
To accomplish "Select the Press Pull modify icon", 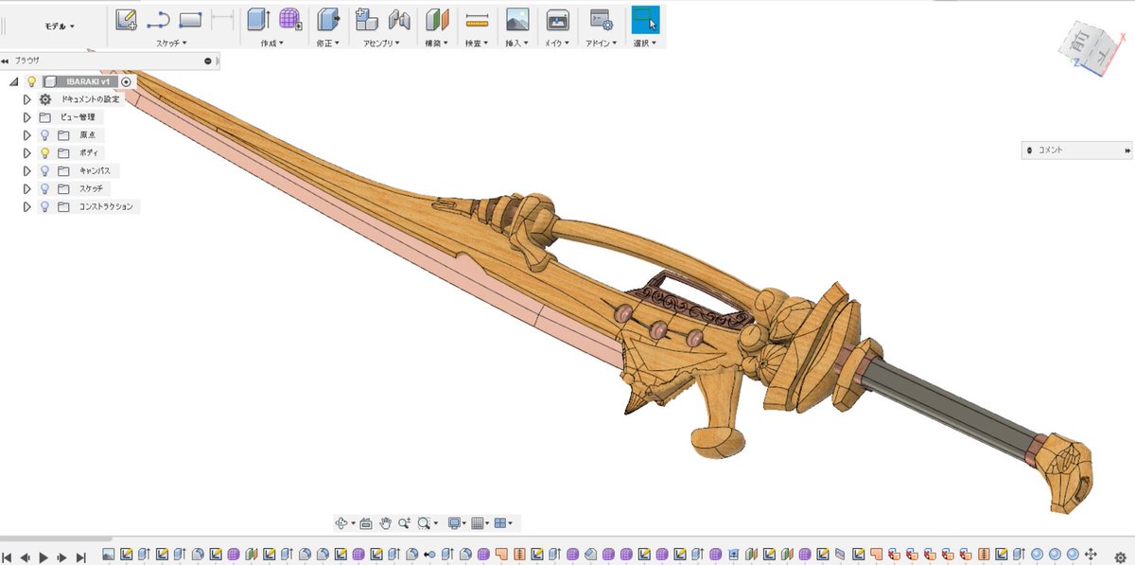I will pyautogui.click(x=328, y=19).
